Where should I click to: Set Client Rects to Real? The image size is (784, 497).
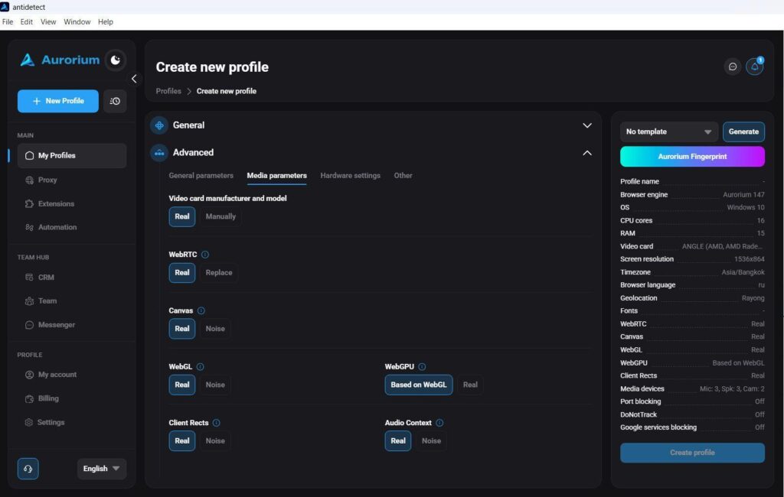(x=182, y=441)
